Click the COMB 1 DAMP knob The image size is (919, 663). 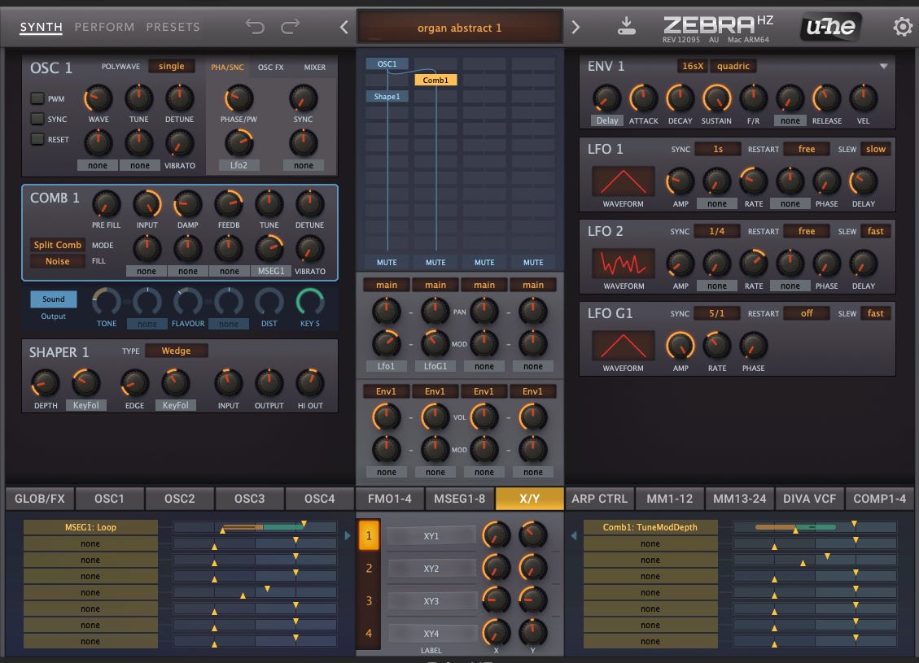click(x=187, y=204)
